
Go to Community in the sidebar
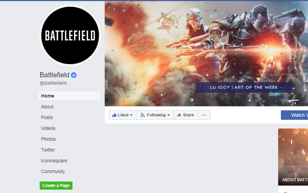[53, 171]
